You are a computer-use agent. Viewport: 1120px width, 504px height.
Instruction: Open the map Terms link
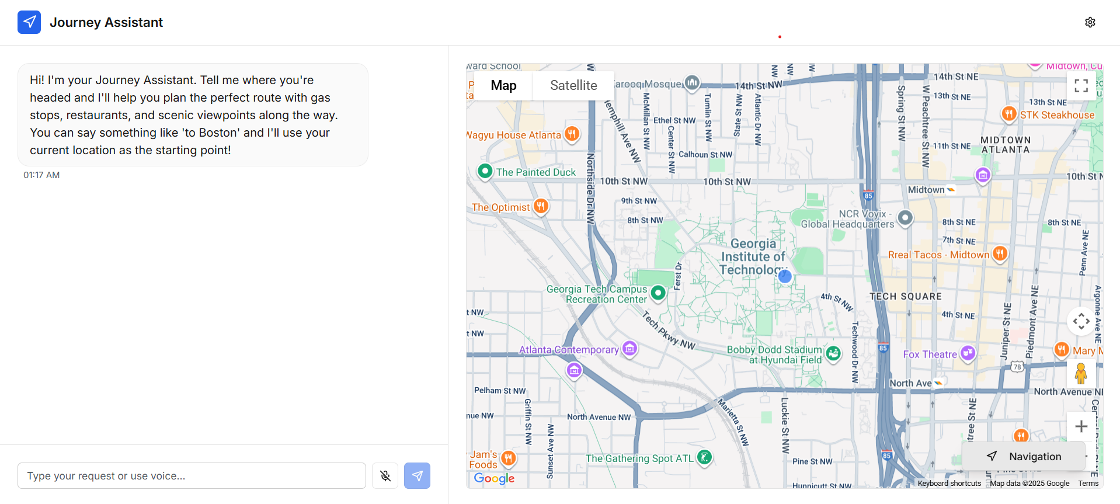pyautogui.click(x=1088, y=483)
